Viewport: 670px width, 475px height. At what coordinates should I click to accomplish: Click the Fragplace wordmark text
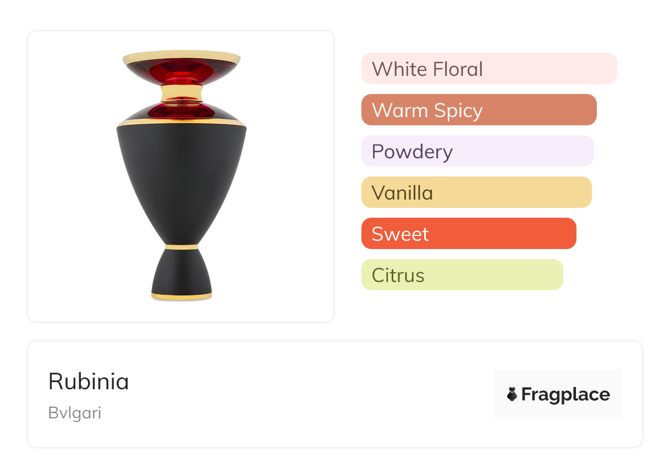tap(565, 395)
